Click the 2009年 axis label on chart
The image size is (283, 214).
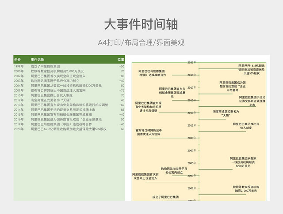[191, 138]
